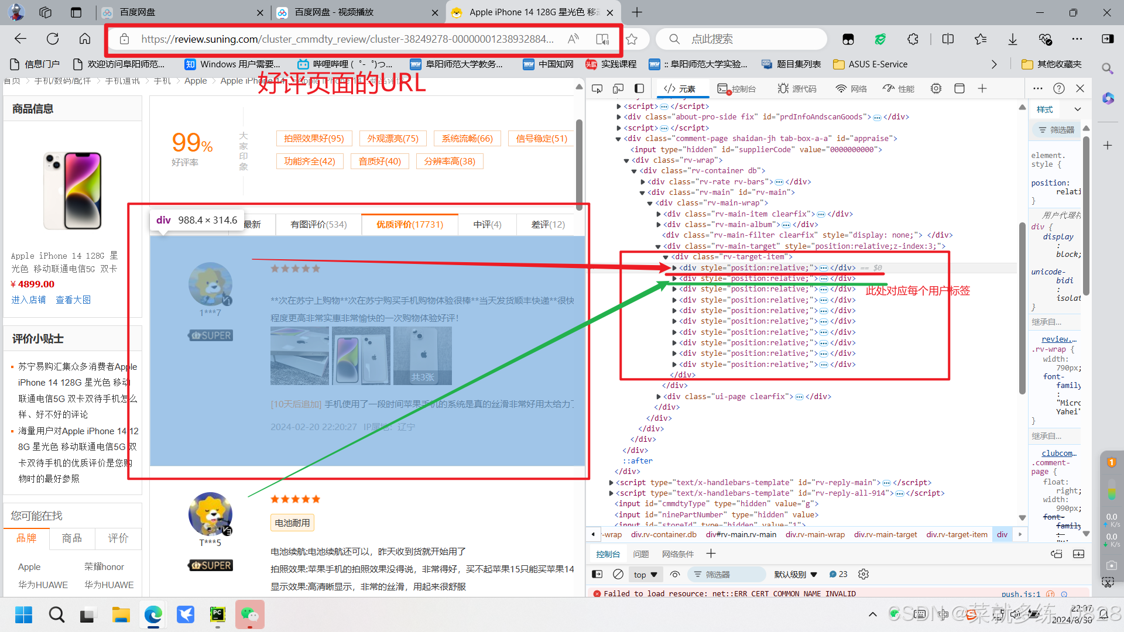The height and width of the screenshot is (632, 1124).
Task: Click the address bar URL field
Action: pos(347,39)
